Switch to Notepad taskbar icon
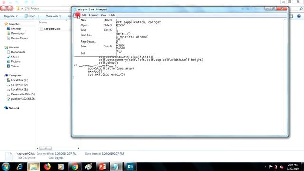Image resolution: width=304 pixels, height=171 pixels. (116, 167)
